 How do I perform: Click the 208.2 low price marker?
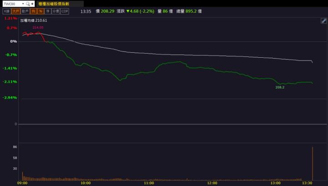[280, 87]
